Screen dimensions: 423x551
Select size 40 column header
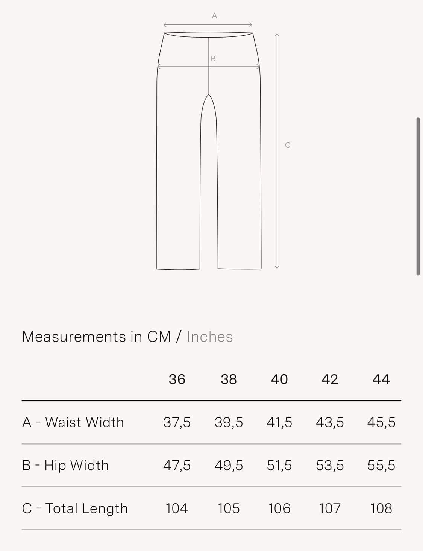pyautogui.click(x=279, y=379)
